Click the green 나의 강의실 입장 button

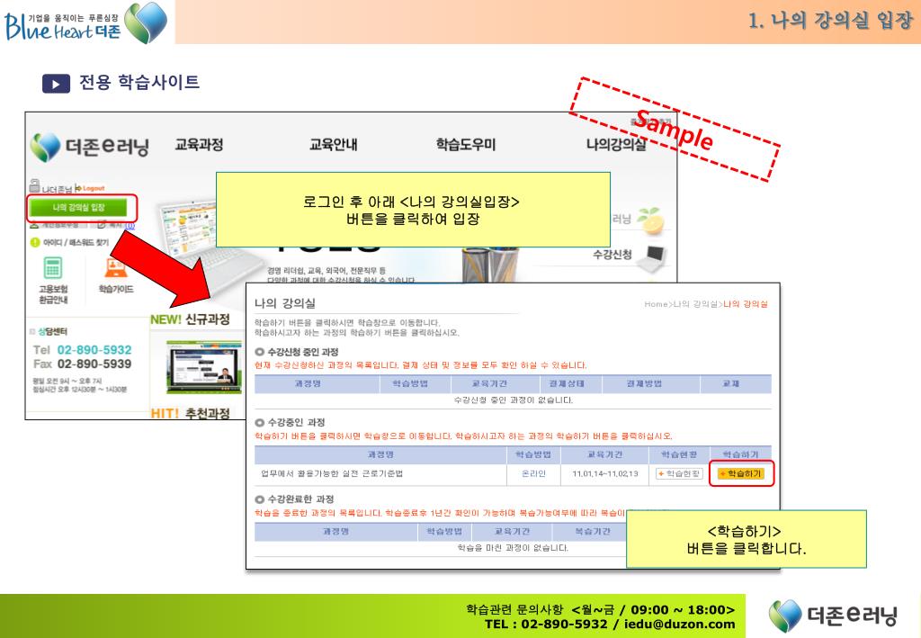78,207
